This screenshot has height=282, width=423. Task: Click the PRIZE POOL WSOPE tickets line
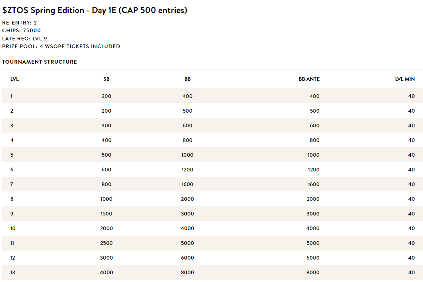(61, 47)
